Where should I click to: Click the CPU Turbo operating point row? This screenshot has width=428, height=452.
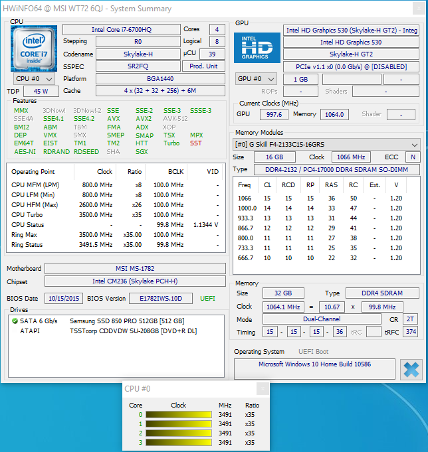(x=115, y=215)
